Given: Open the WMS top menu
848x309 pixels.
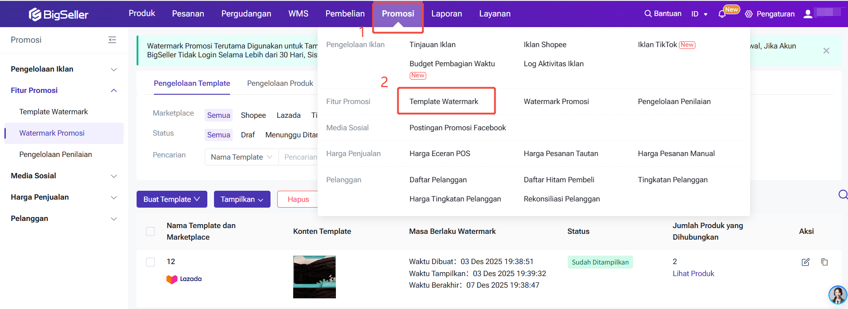Looking at the screenshot, I should 298,14.
